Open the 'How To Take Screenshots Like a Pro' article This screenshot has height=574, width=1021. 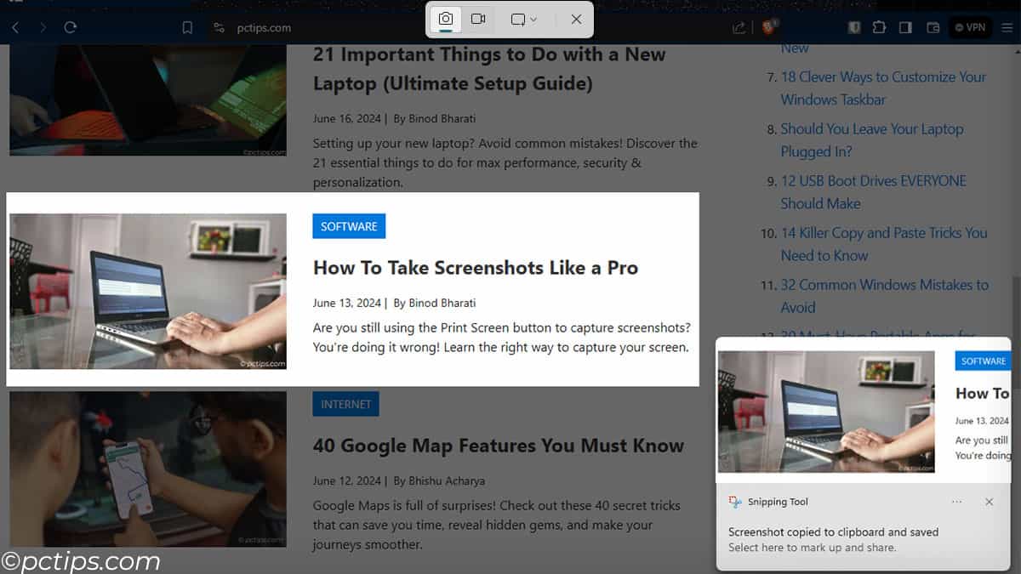[x=475, y=268]
